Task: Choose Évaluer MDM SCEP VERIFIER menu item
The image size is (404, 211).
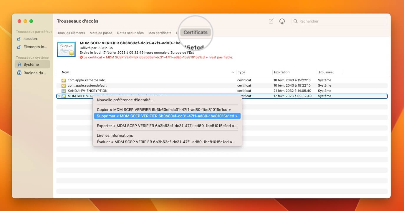Action: click(167, 142)
